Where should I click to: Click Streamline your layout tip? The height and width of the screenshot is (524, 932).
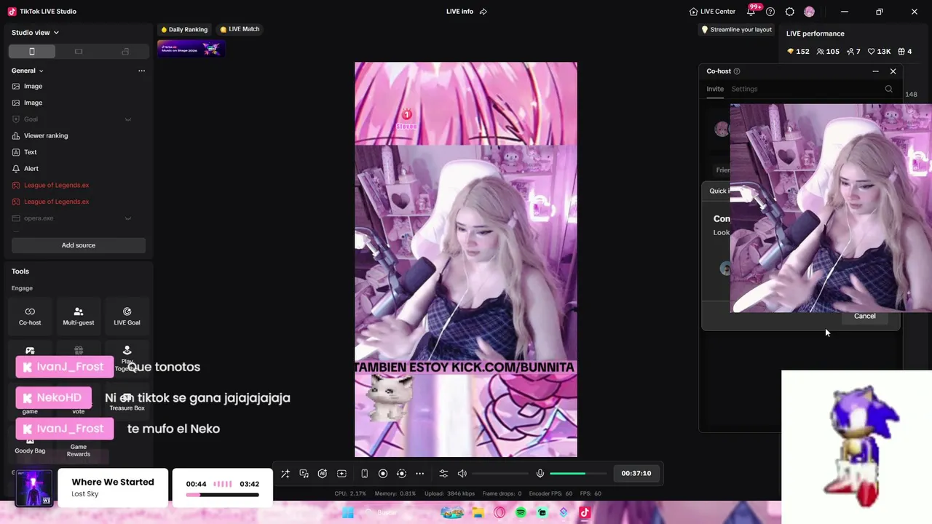point(736,30)
